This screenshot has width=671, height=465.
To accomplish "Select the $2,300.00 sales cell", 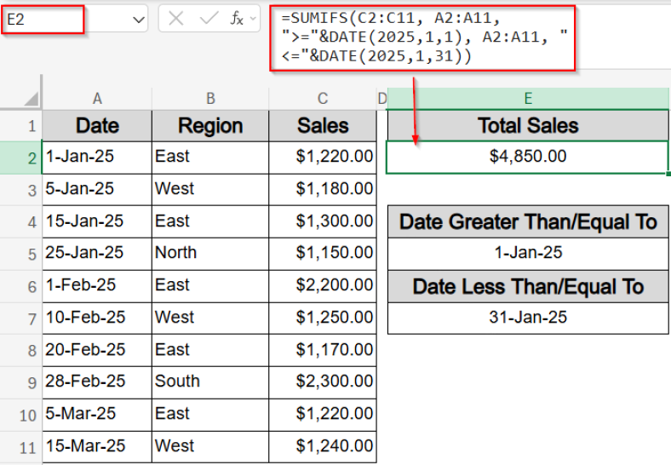I will [x=323, y=382].
